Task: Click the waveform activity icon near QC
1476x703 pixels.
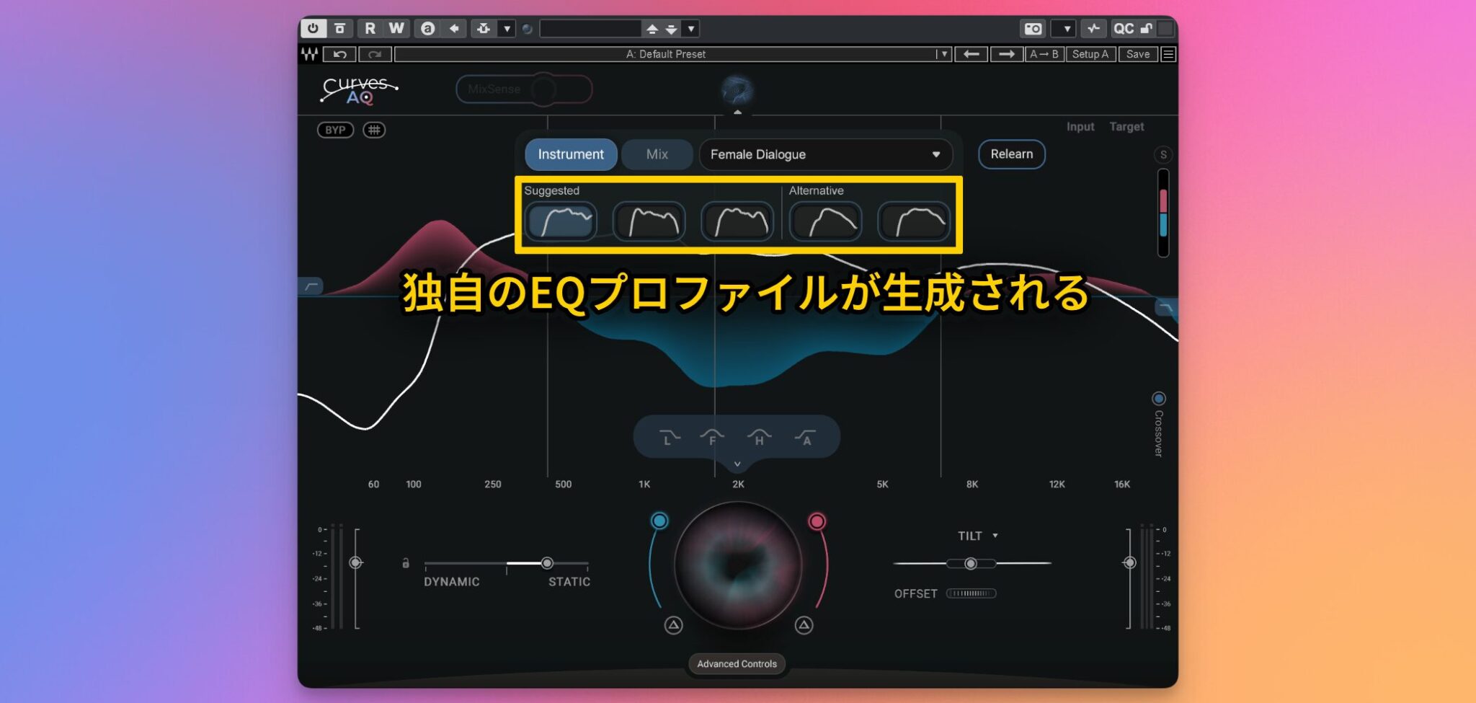Action: pyautogui.click(x=1094, y=29)
